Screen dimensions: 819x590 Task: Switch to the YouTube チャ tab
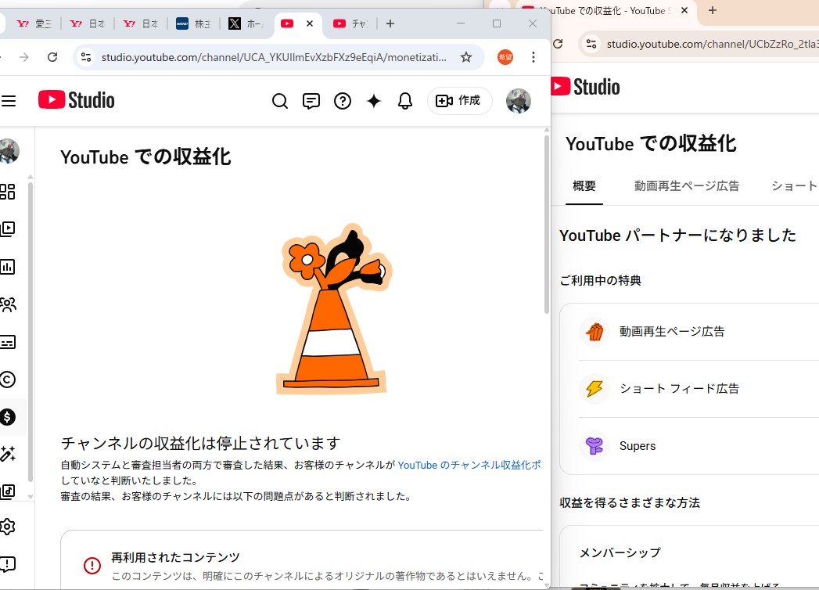(351, 23)
